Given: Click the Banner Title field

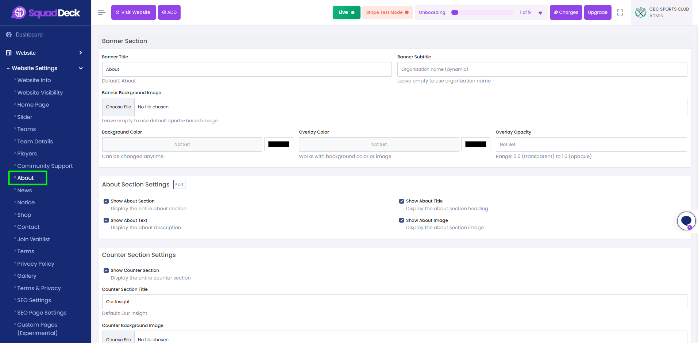Looking at the screenshot, I should (247, 69).
